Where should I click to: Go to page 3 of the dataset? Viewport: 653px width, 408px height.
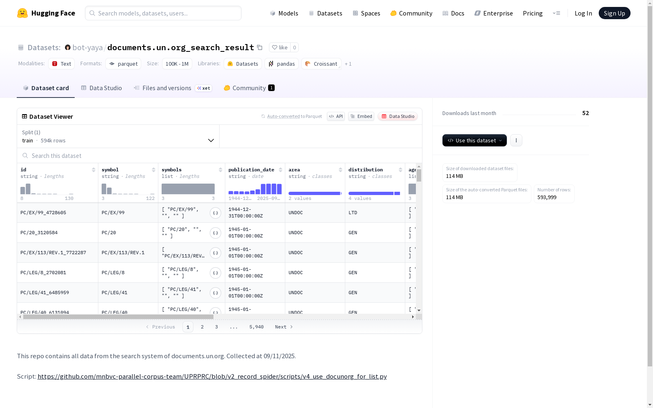click(x=216, y=327)
